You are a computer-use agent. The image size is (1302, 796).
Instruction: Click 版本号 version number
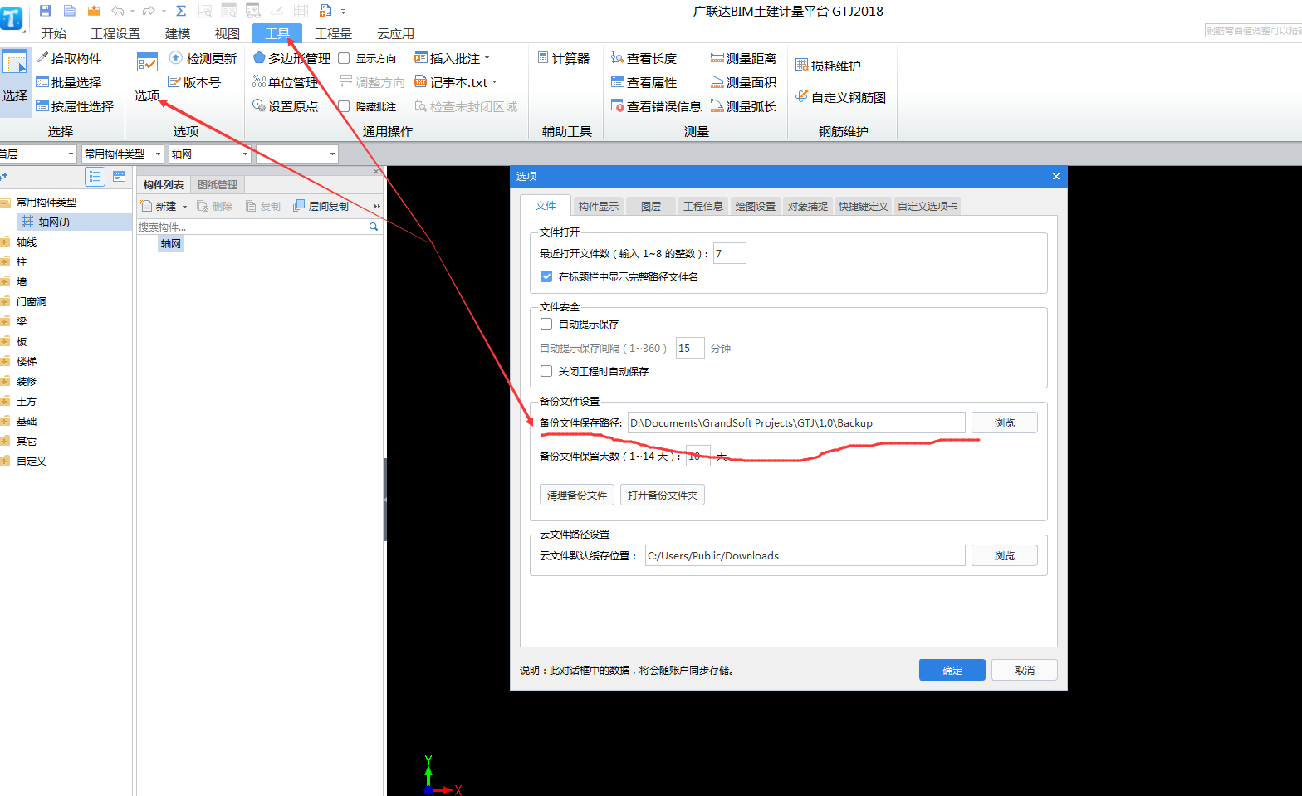[194, 82]
